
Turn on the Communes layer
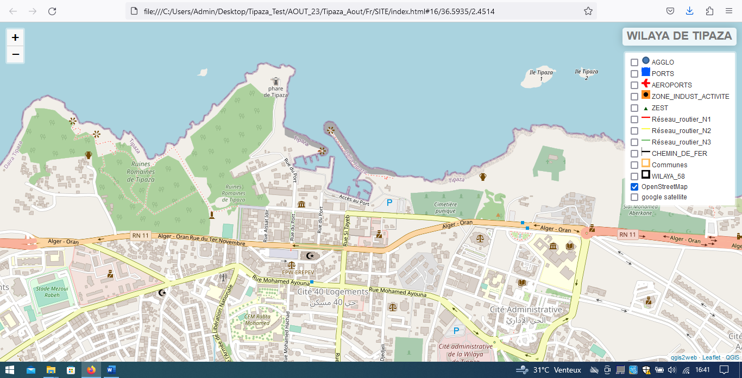point(634,165)
